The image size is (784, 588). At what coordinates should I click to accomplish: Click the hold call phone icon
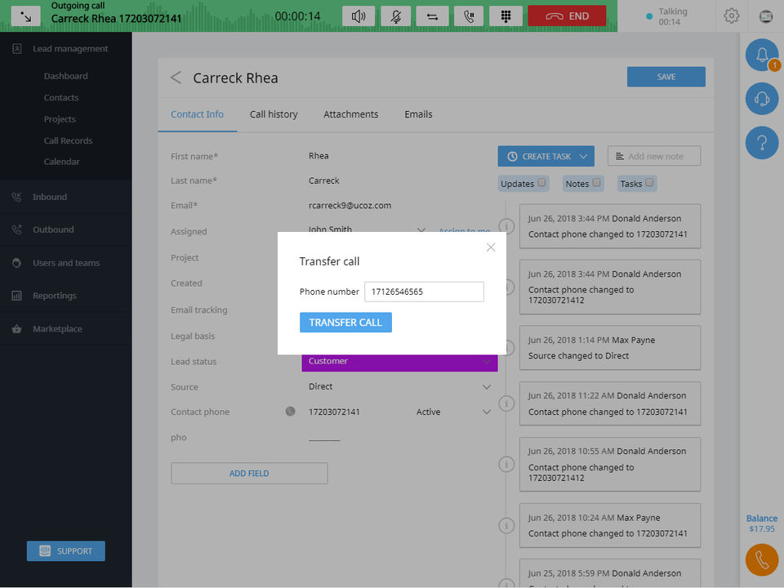point(469,16)
